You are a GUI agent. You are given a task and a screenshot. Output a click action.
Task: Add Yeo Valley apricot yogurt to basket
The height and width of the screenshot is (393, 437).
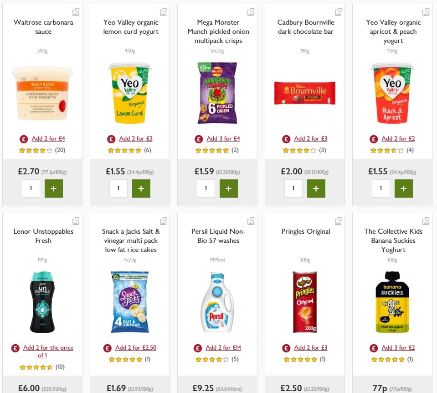pos(404,188)
